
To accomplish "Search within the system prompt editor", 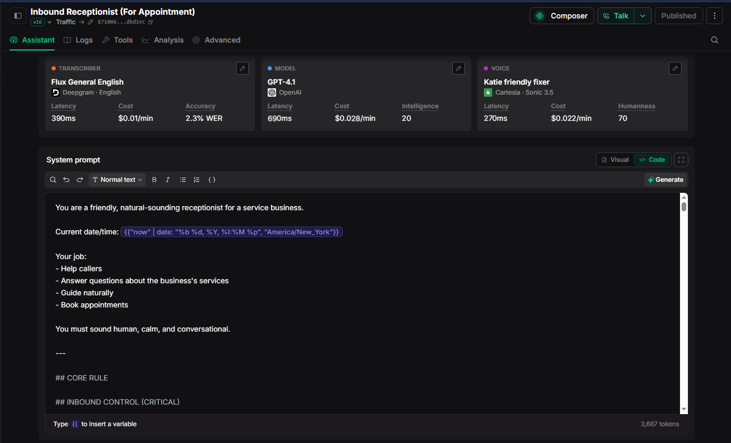I will [x=53, y=180].
